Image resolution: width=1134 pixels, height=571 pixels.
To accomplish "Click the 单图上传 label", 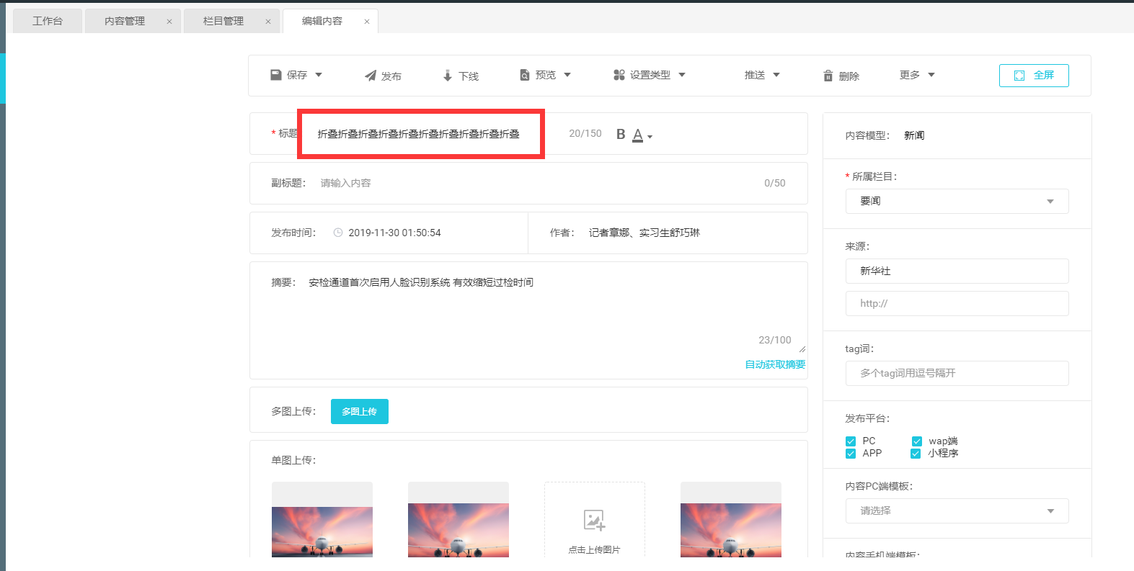I will pos(293,460).
